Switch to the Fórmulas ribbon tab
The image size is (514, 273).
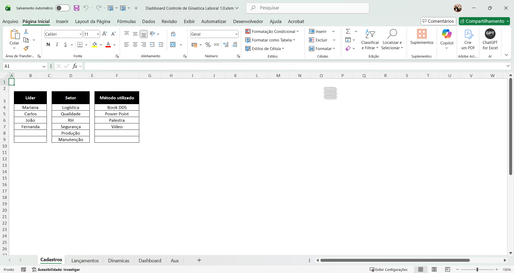[126, 21]
